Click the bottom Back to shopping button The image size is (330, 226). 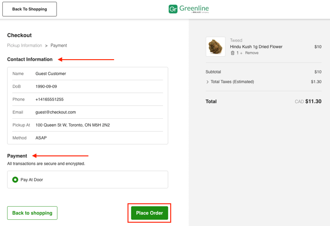32,213
